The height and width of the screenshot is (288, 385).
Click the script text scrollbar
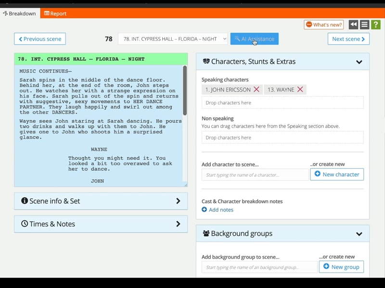click(185, 90)
